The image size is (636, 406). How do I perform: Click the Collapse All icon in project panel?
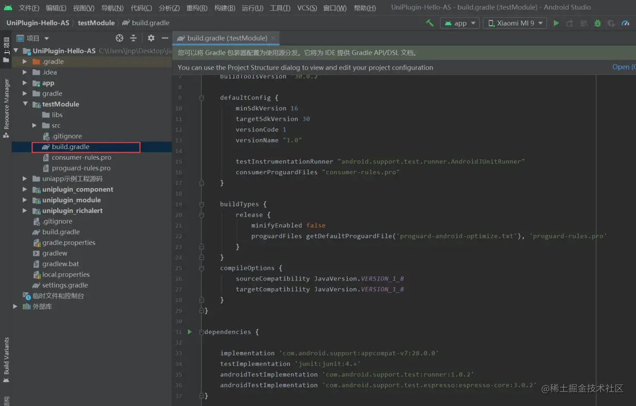click(x=133, y=38)
